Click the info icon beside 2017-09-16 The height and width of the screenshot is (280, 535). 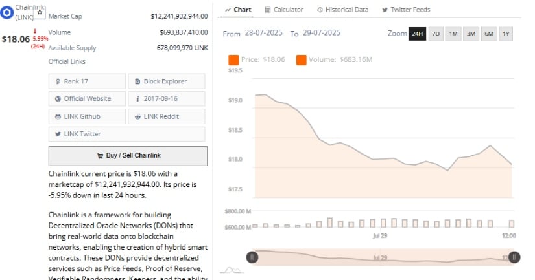pos(137,99)
